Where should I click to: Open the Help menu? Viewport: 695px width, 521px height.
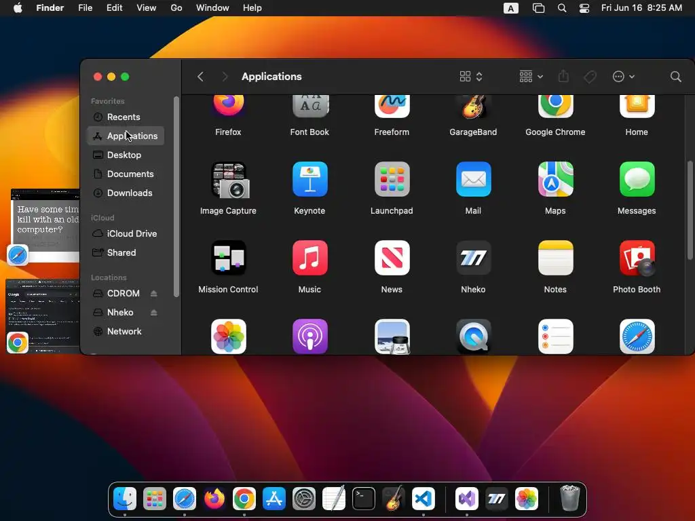click(252, 8)
